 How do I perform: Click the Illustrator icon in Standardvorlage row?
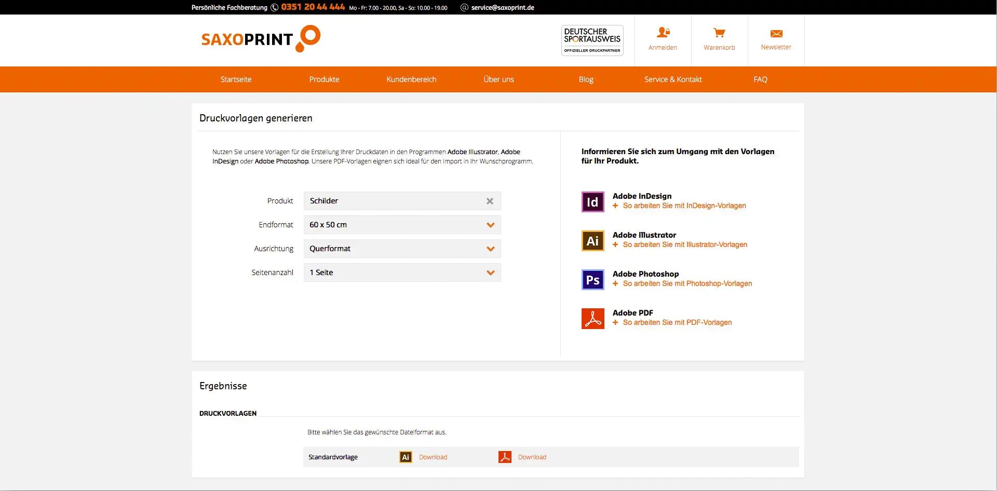point(406,457)
